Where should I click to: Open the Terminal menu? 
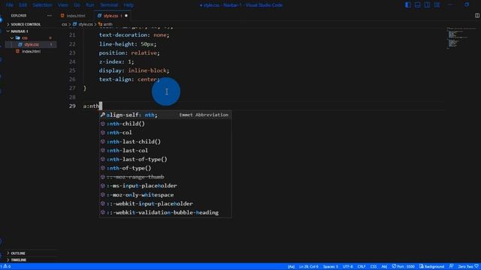coord(109,5)
